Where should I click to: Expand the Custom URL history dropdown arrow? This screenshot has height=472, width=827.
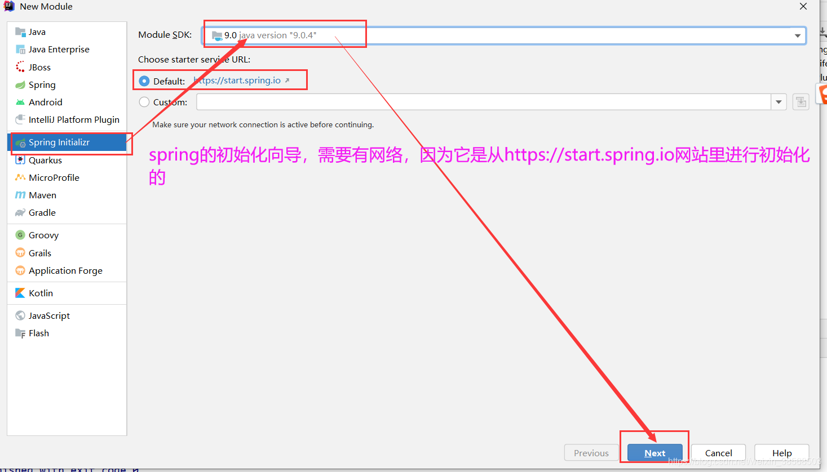pyautogui.click(x=779, y=102)
